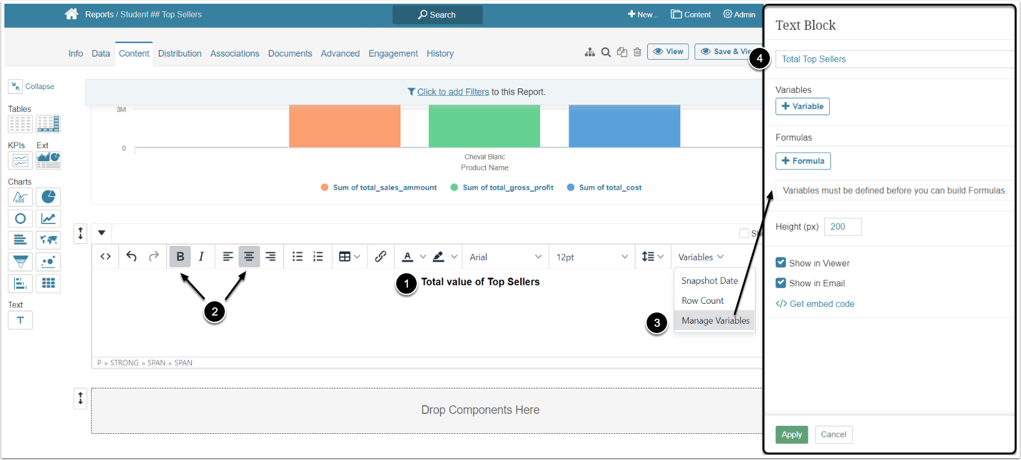Select Manage Variables from the menu

coord(715,321)
